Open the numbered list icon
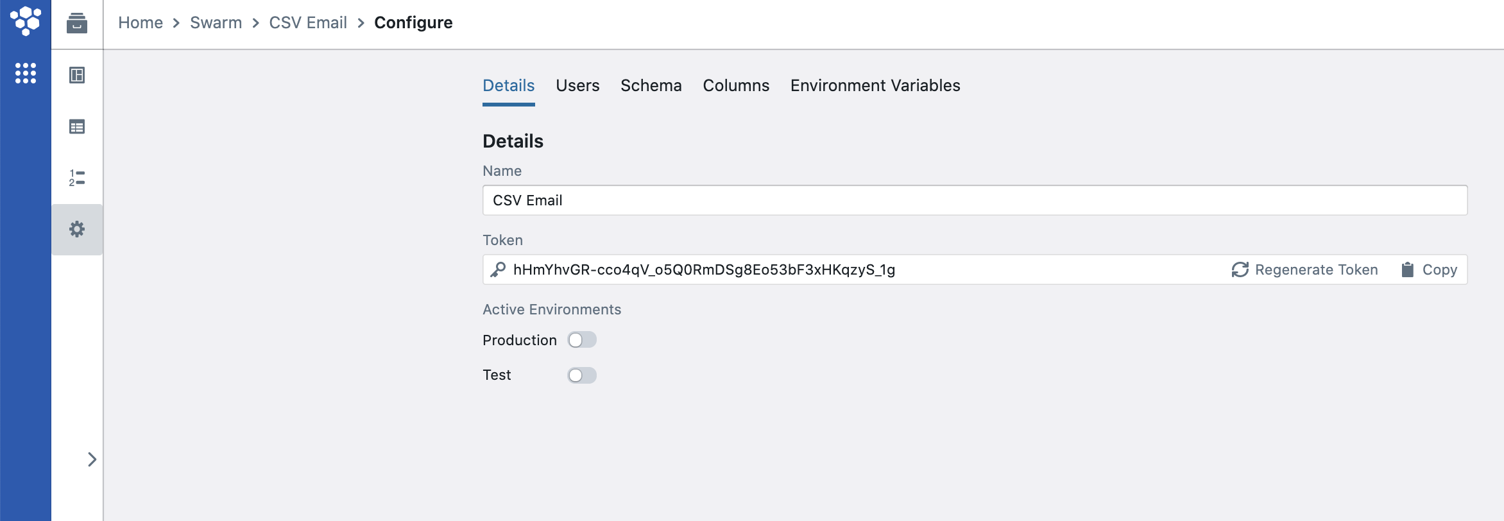The height and width of the screenshot is (521, 1504). [77, 178]
